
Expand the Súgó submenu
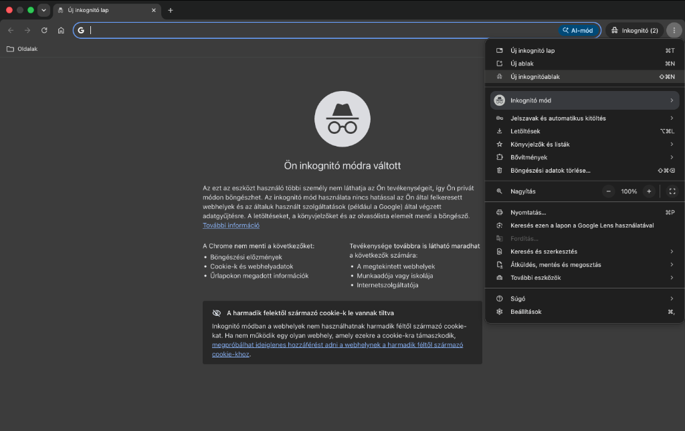point(585,298)
